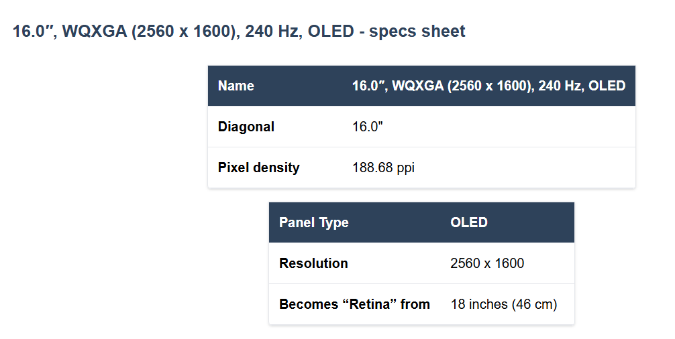Select the OLED value beside Panel Type

pos(469,222)
